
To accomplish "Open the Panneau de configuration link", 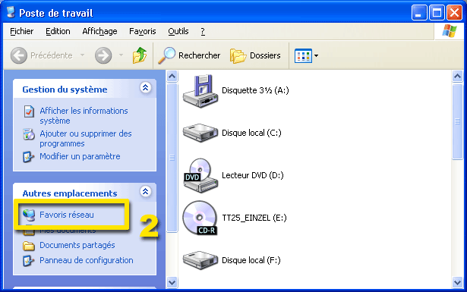I will point(87,260).
